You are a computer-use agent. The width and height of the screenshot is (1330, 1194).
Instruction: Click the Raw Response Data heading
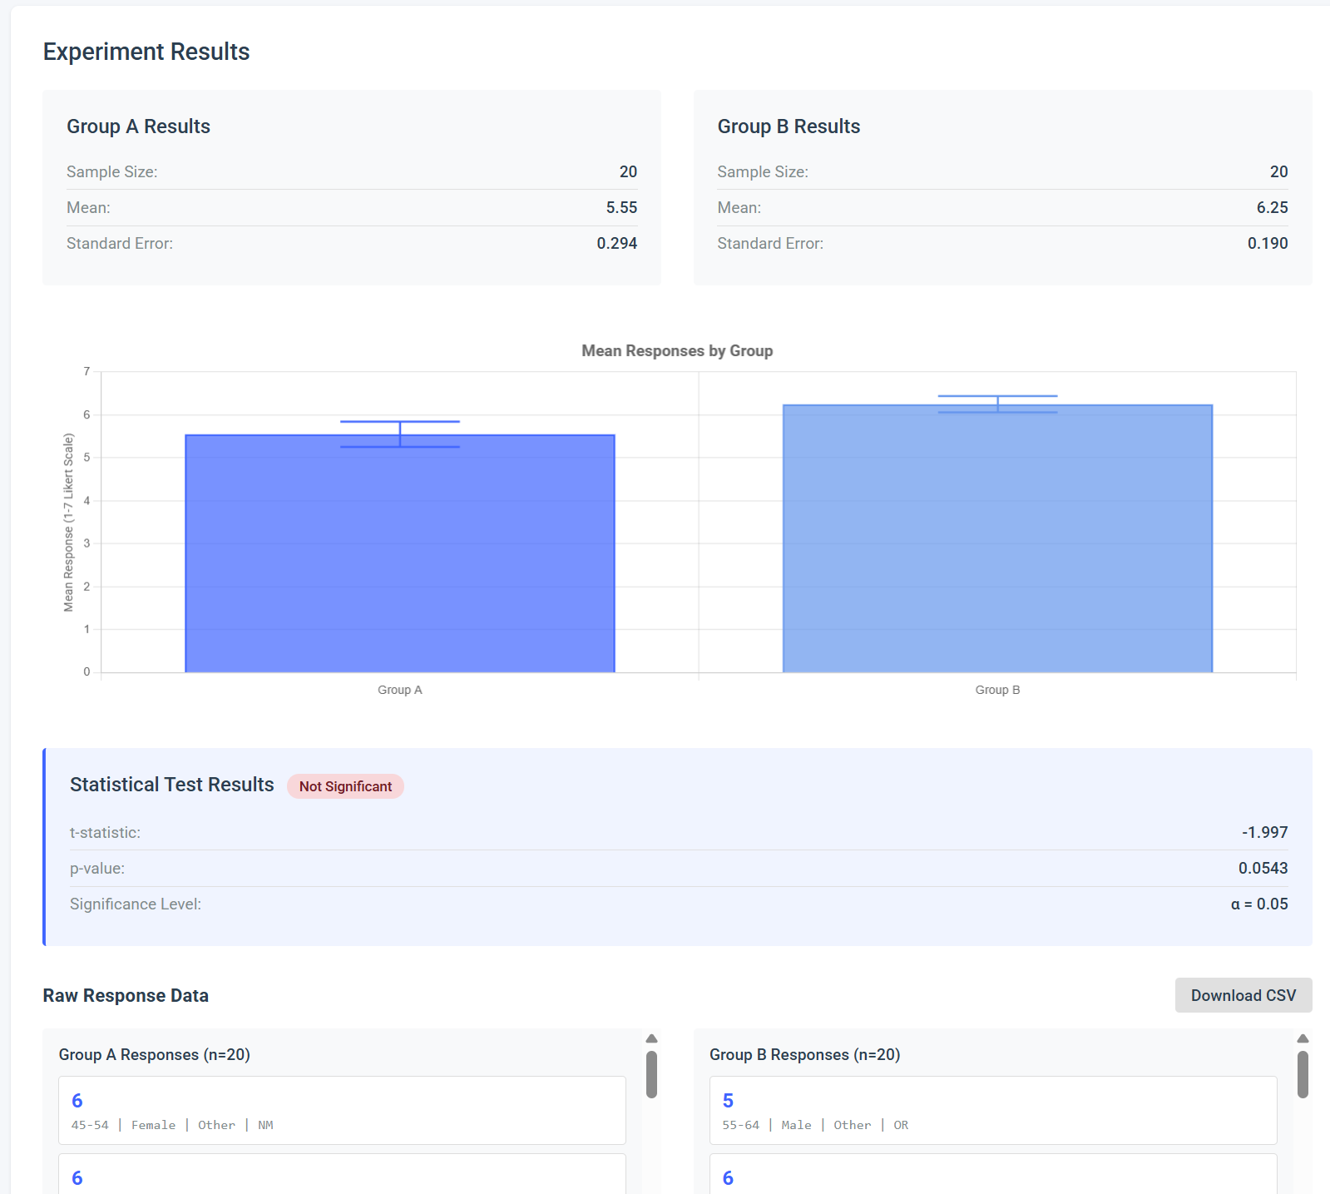click(x=126, y=995)
